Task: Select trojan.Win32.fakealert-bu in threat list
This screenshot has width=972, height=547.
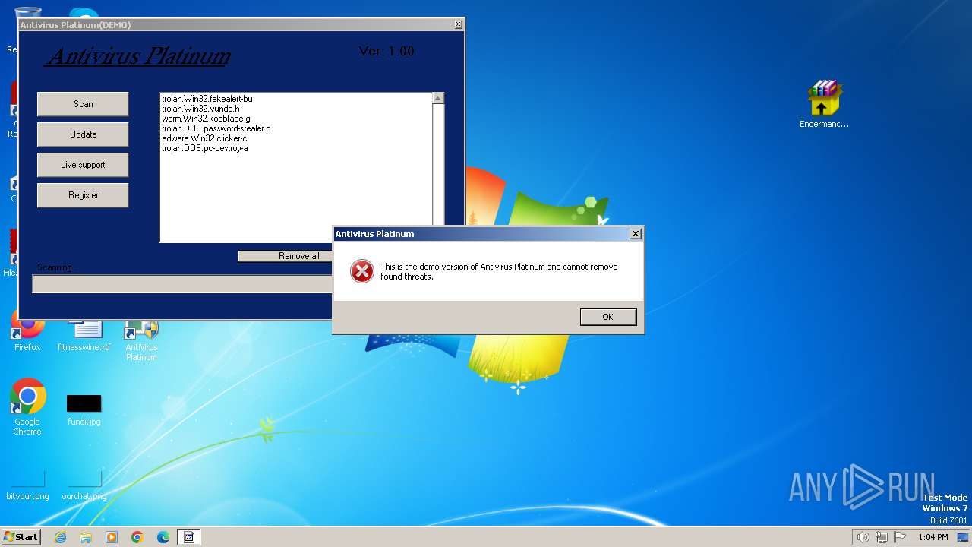Action: pos(207,99)
